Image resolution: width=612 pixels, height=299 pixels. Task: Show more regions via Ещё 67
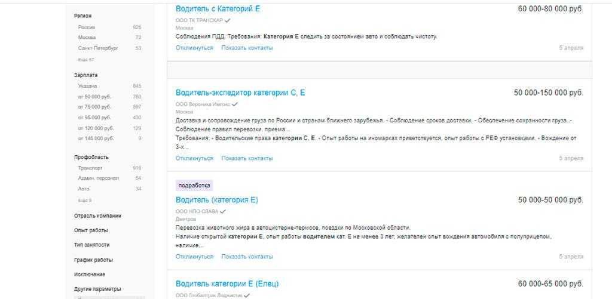click(x=86, y=60)
